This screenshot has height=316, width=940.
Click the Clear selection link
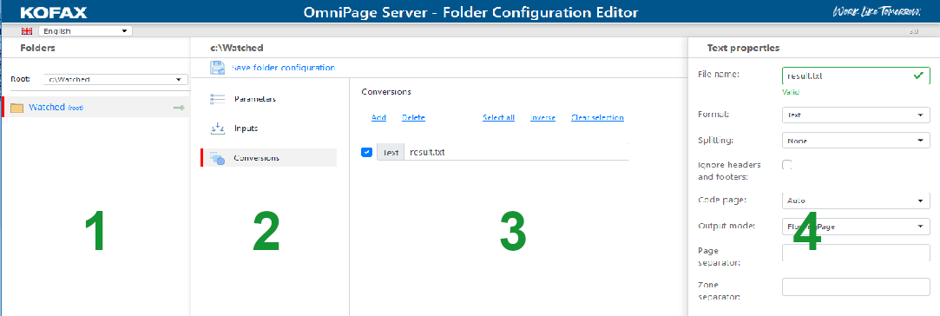pyautogui.click(x=598, y=117)
